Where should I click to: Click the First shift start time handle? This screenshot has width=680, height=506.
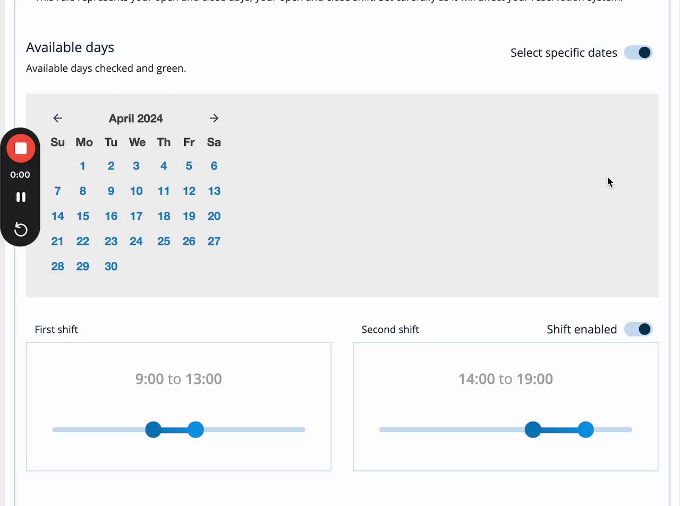(154, 430)
